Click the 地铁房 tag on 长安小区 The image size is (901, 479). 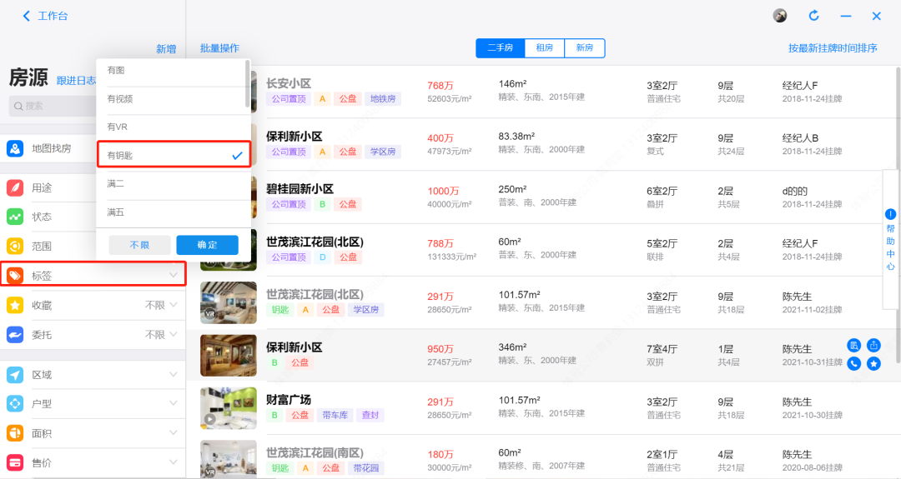tap(383, 98)
